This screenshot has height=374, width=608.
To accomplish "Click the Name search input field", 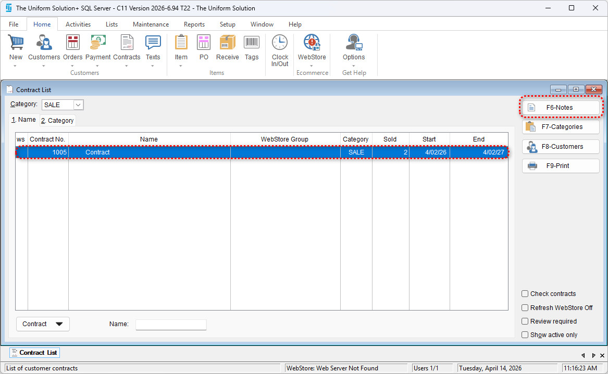I will (x=171, y=325).
